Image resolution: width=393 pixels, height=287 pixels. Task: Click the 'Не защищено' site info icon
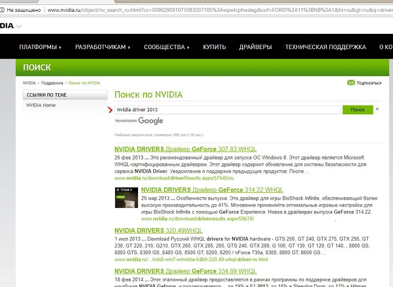[2, 10]
